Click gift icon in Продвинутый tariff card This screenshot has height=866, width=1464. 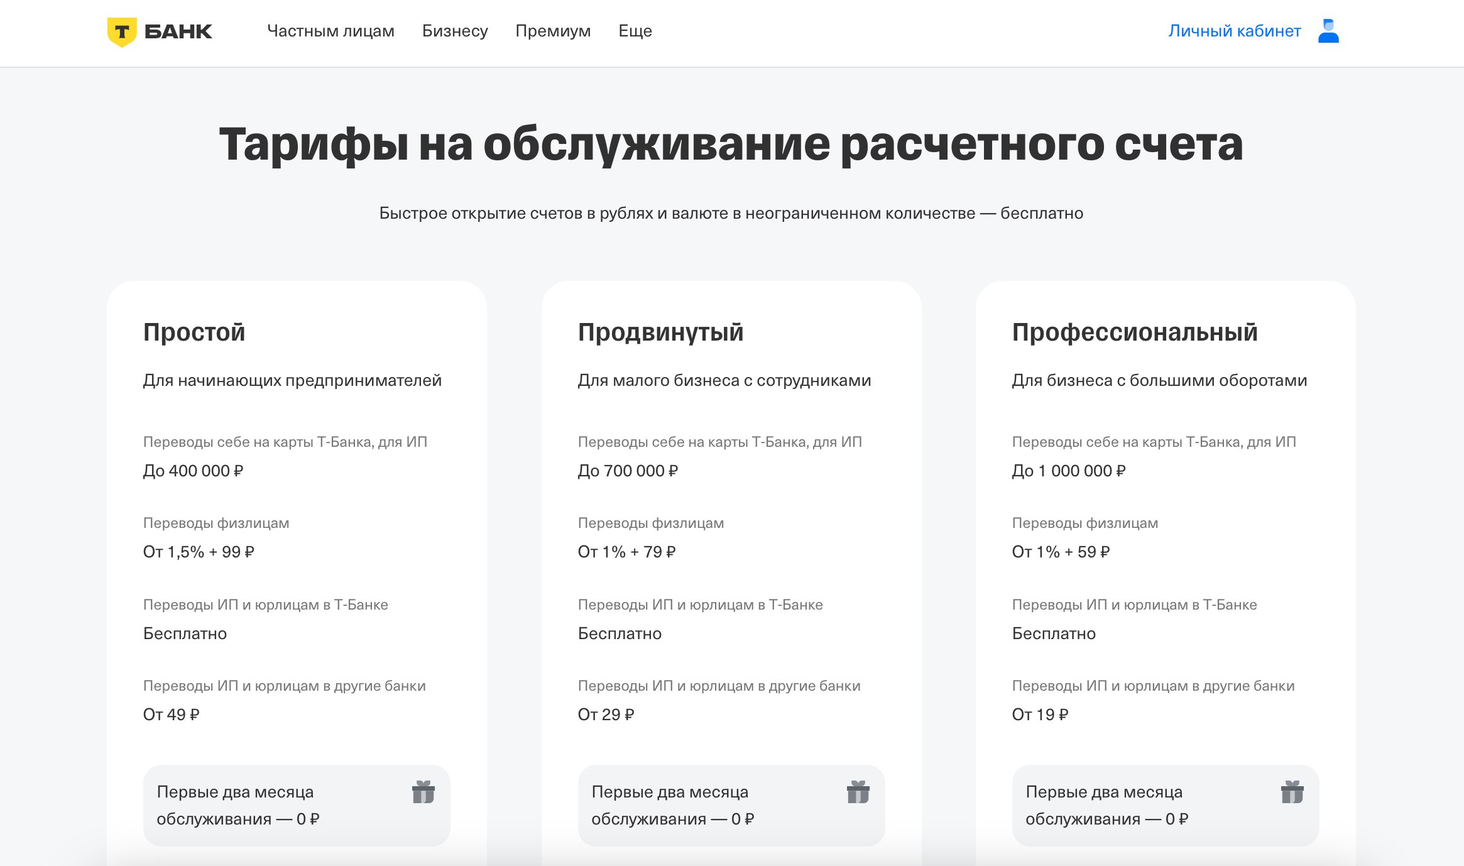(858, 792)
